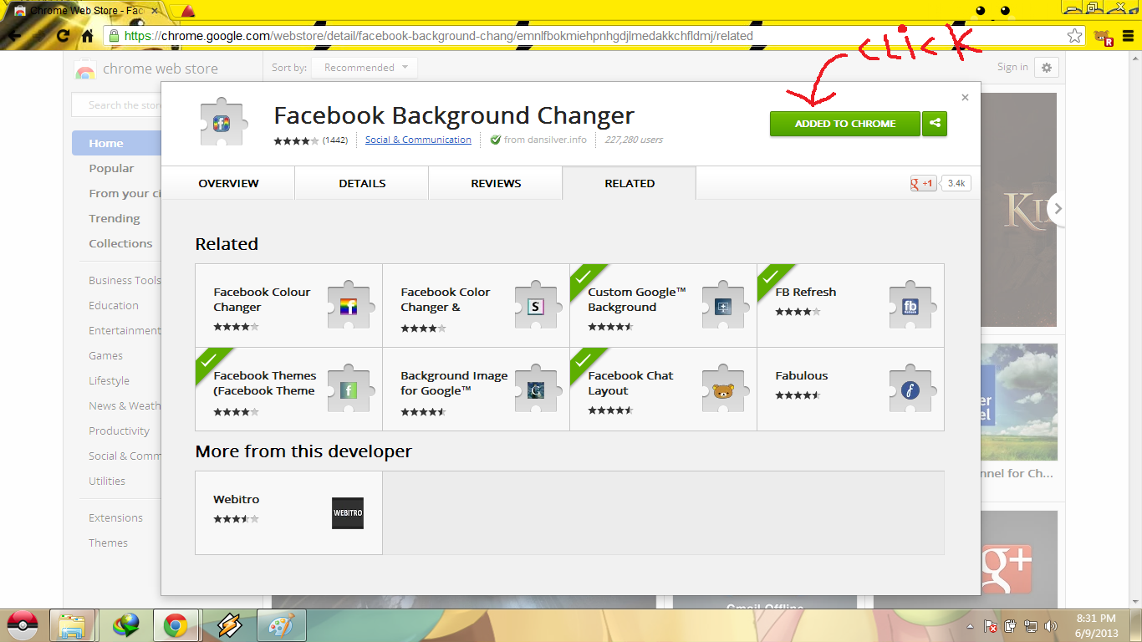Click the green share icon button
The height and width of the screenshot is (642, 1142).
coord(935,124)
